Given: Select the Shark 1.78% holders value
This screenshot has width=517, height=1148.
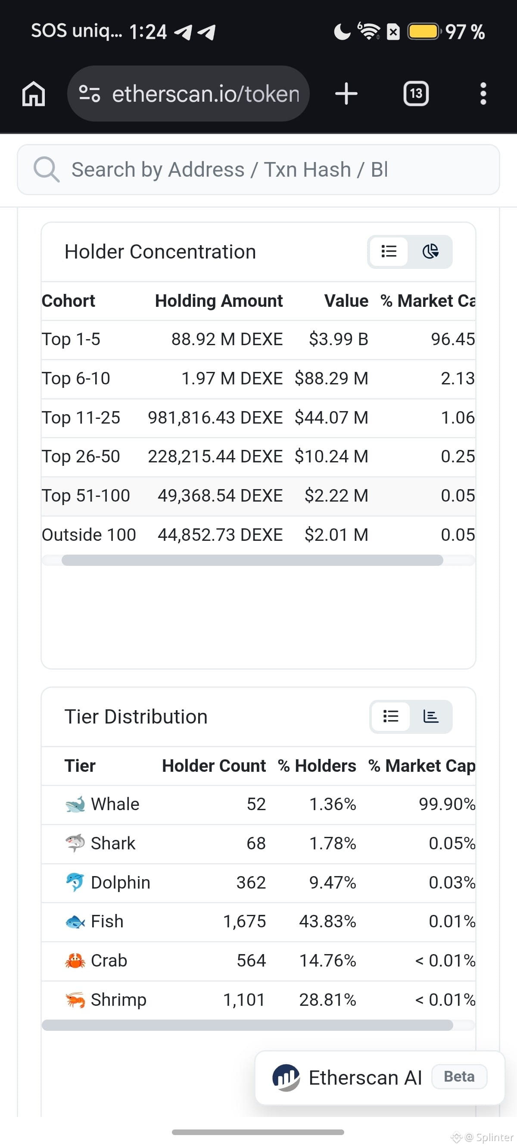Looking at the screenshot, I should [x=333, y=843].
